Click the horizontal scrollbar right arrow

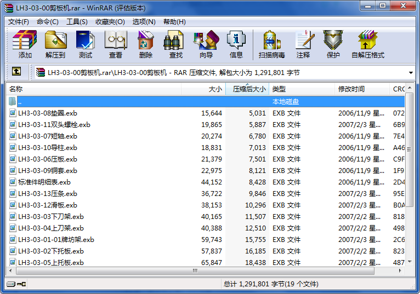pyautogui.click(x=400, y=270)
